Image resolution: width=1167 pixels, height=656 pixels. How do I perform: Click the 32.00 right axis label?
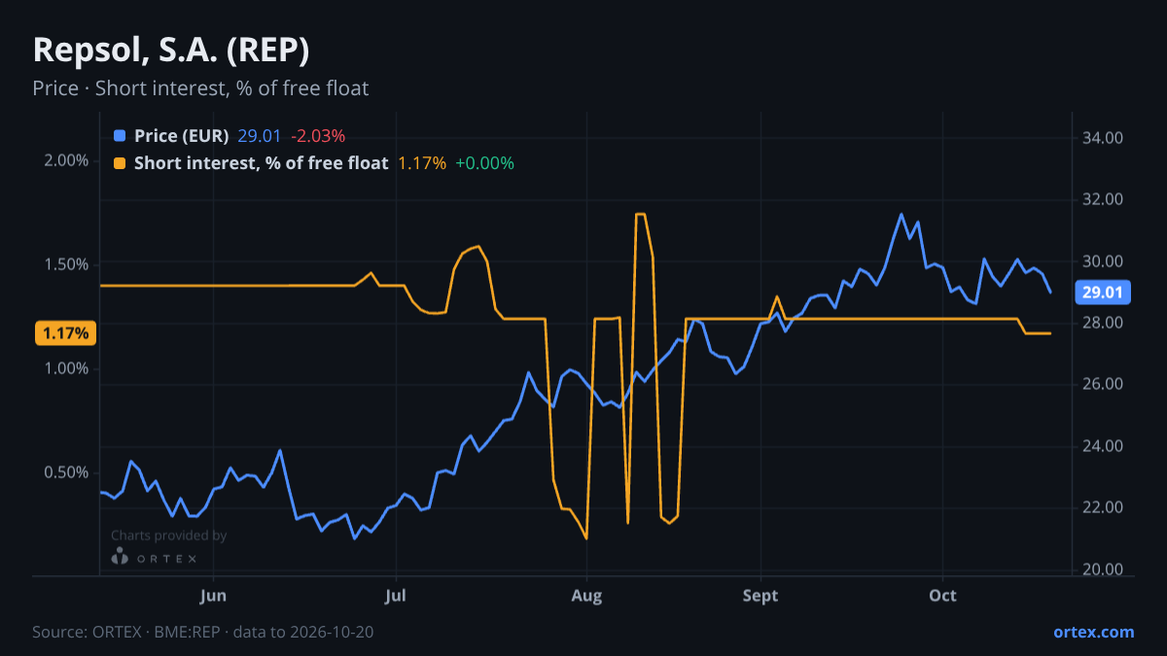click(1103, 199)
